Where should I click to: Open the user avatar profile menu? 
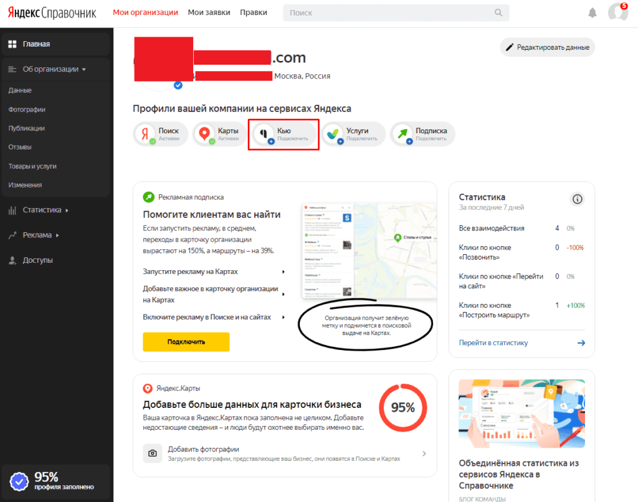(x=617, y=11)
